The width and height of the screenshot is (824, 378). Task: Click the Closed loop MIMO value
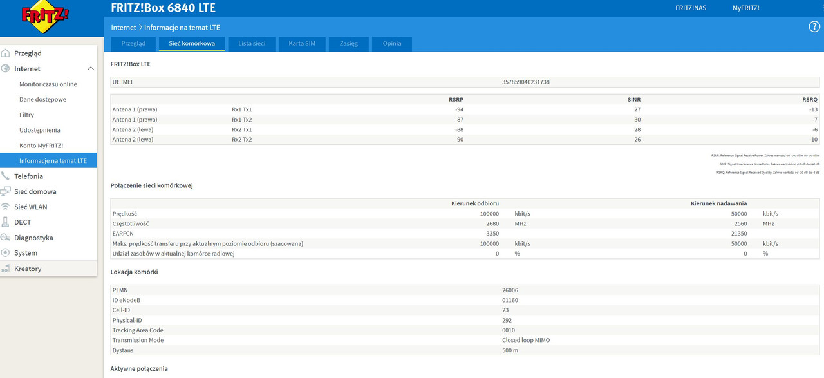[x=526, y=340]
